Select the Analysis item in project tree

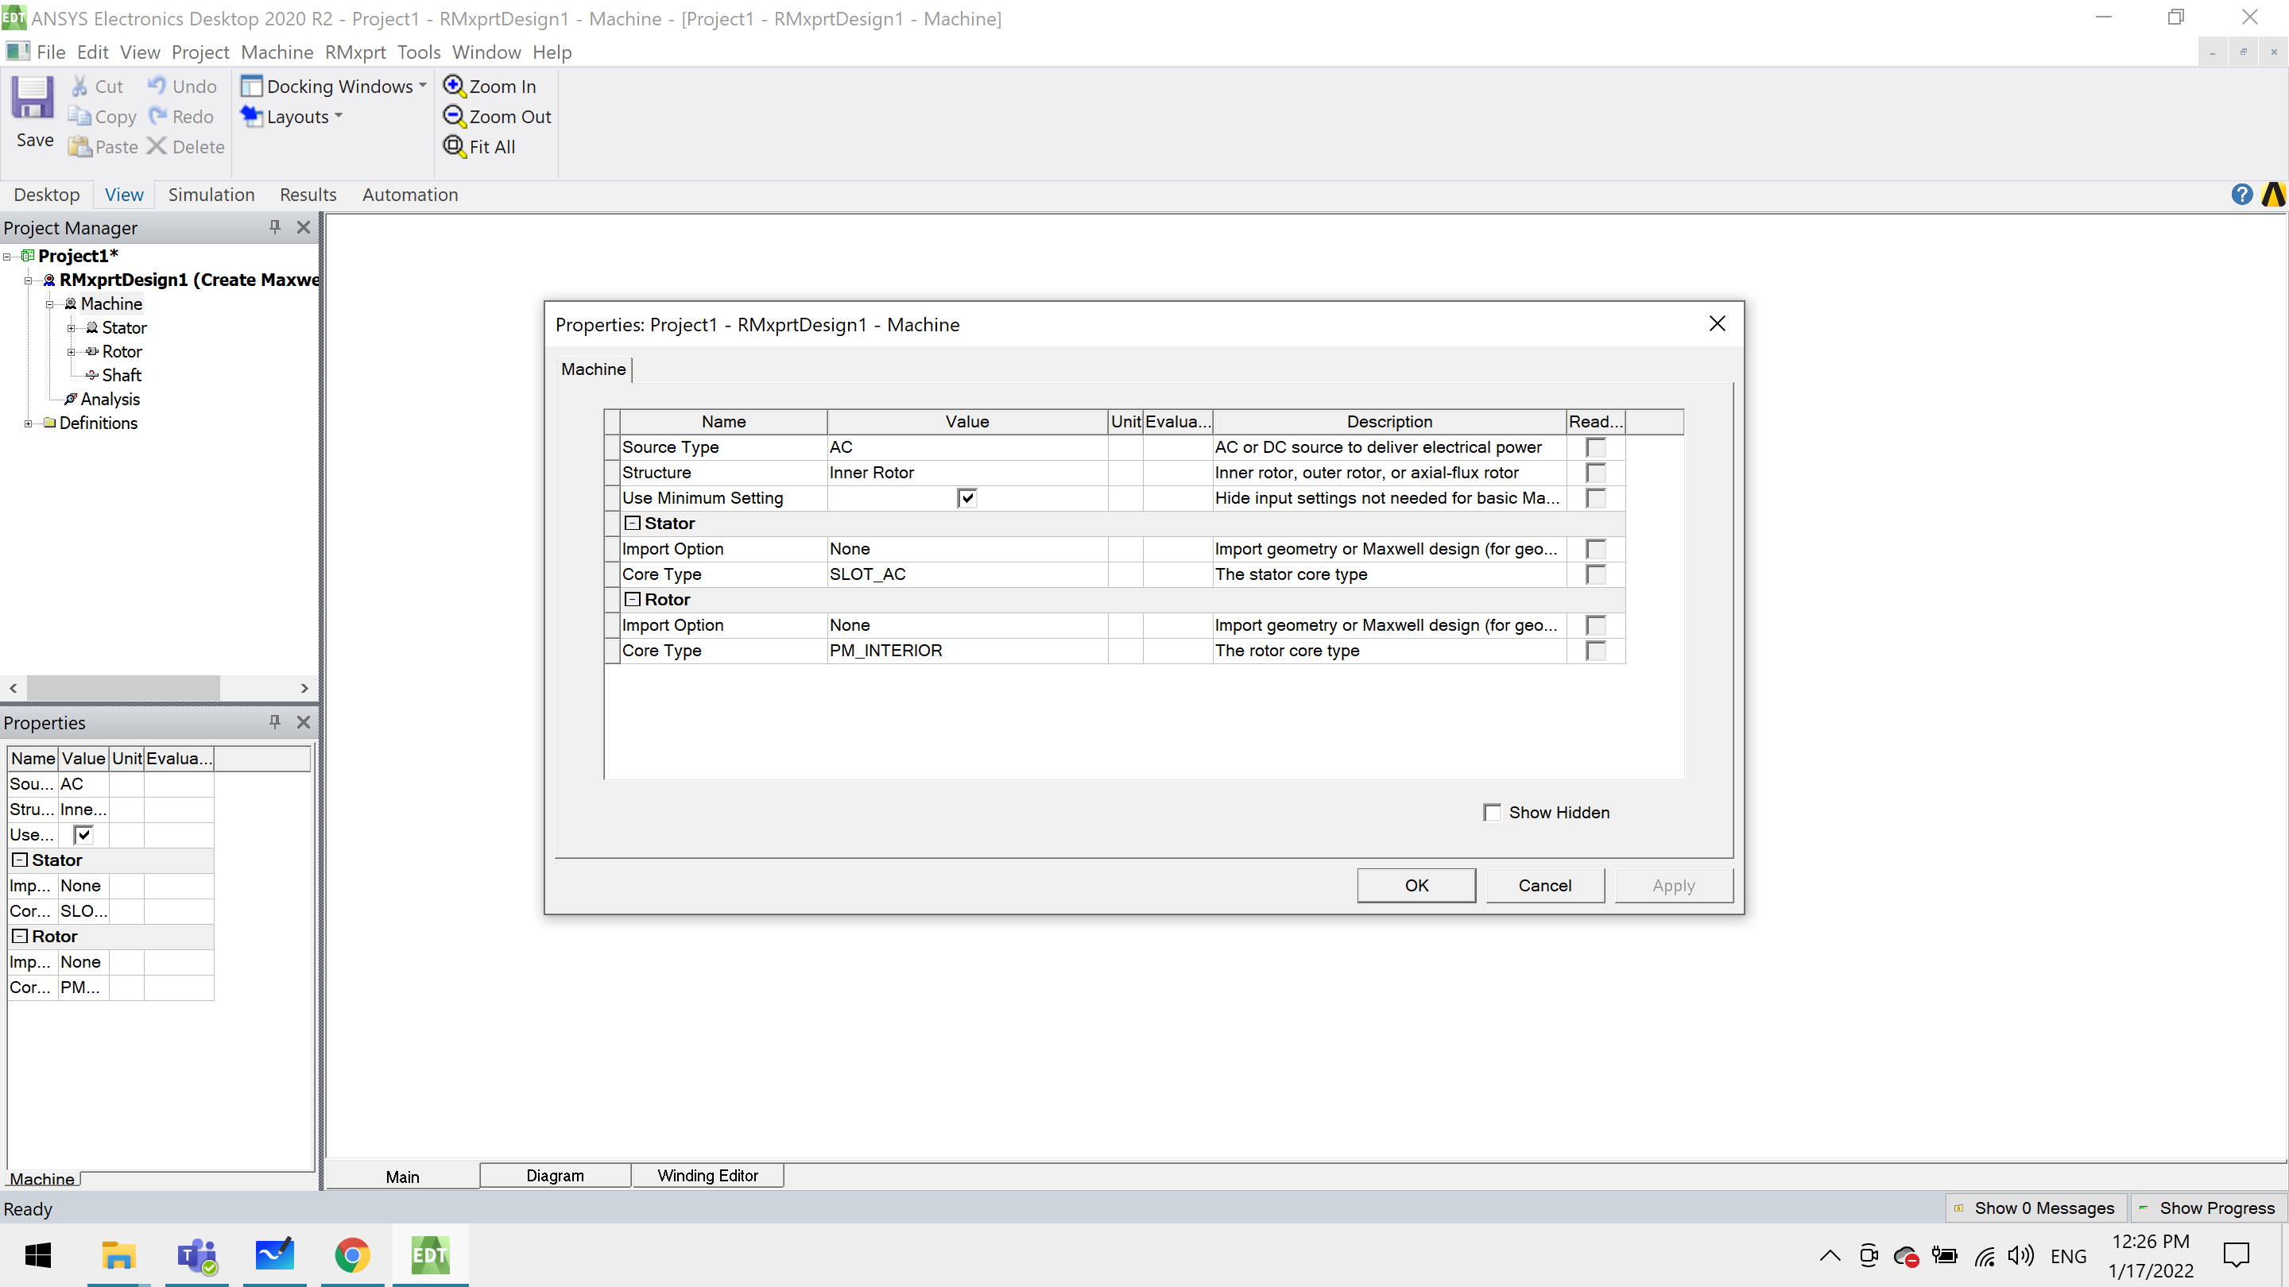(110, 400)
